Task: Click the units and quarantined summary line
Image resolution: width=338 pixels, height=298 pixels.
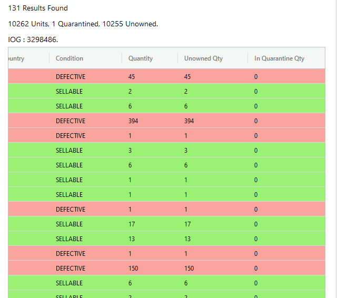Action: 83,24
